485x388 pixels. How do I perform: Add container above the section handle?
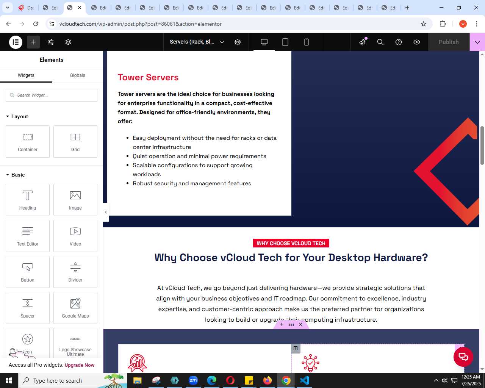click(x=282, y=324)
